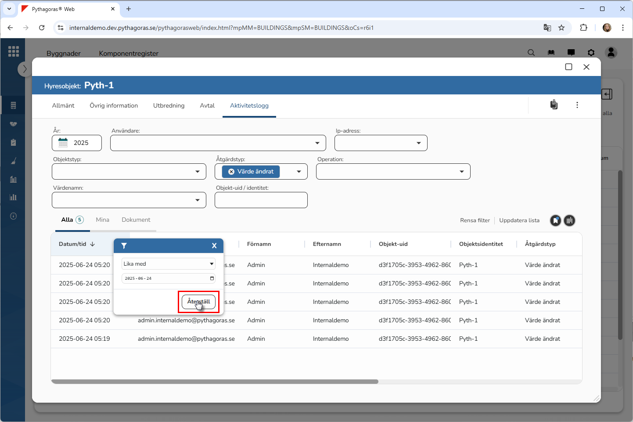This screenshot has height=422, width=633.
Task: Click the bookmark icon beside Uppdatera lista
Action: pos(555,220)
